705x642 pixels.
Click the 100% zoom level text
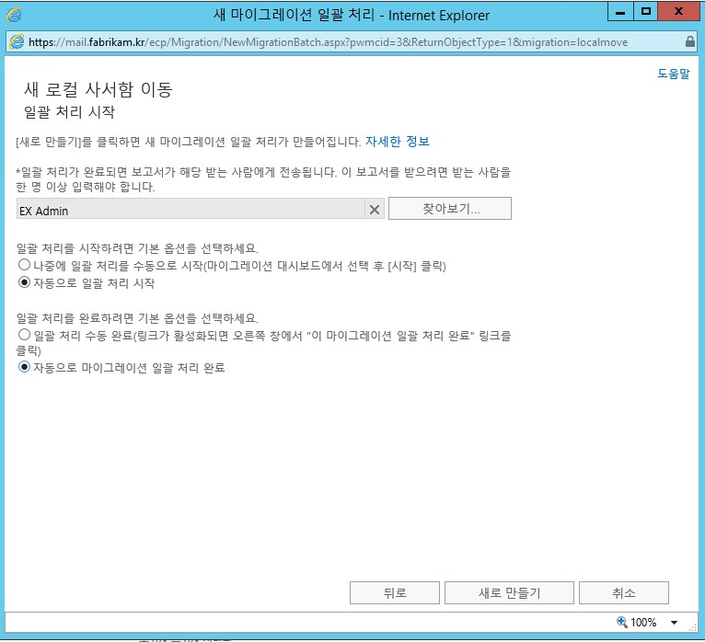pos(643,623)
